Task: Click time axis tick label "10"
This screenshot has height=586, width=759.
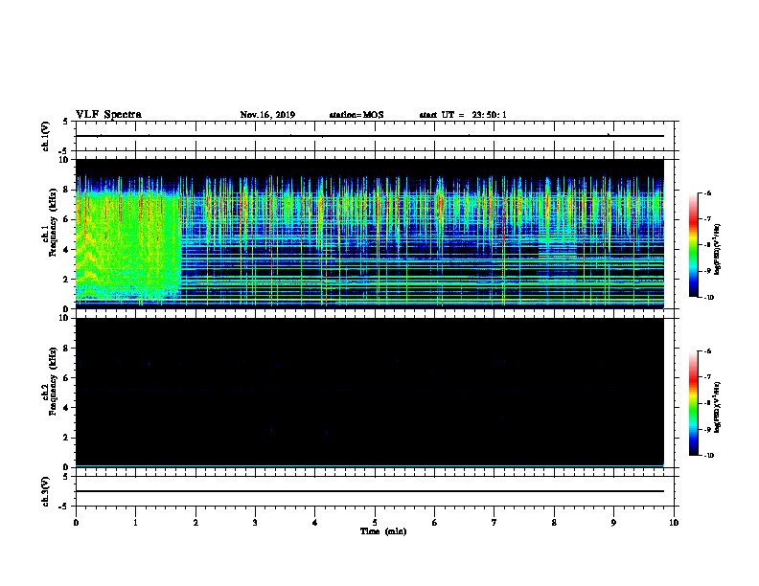Action: click(674, 523)
